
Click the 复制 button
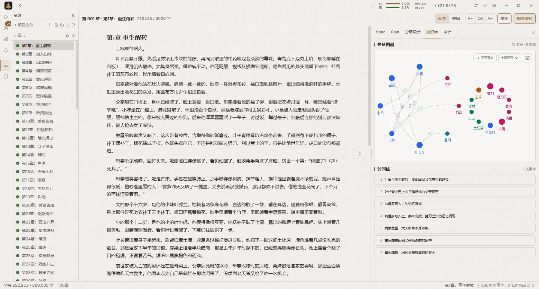coord(504,19)
